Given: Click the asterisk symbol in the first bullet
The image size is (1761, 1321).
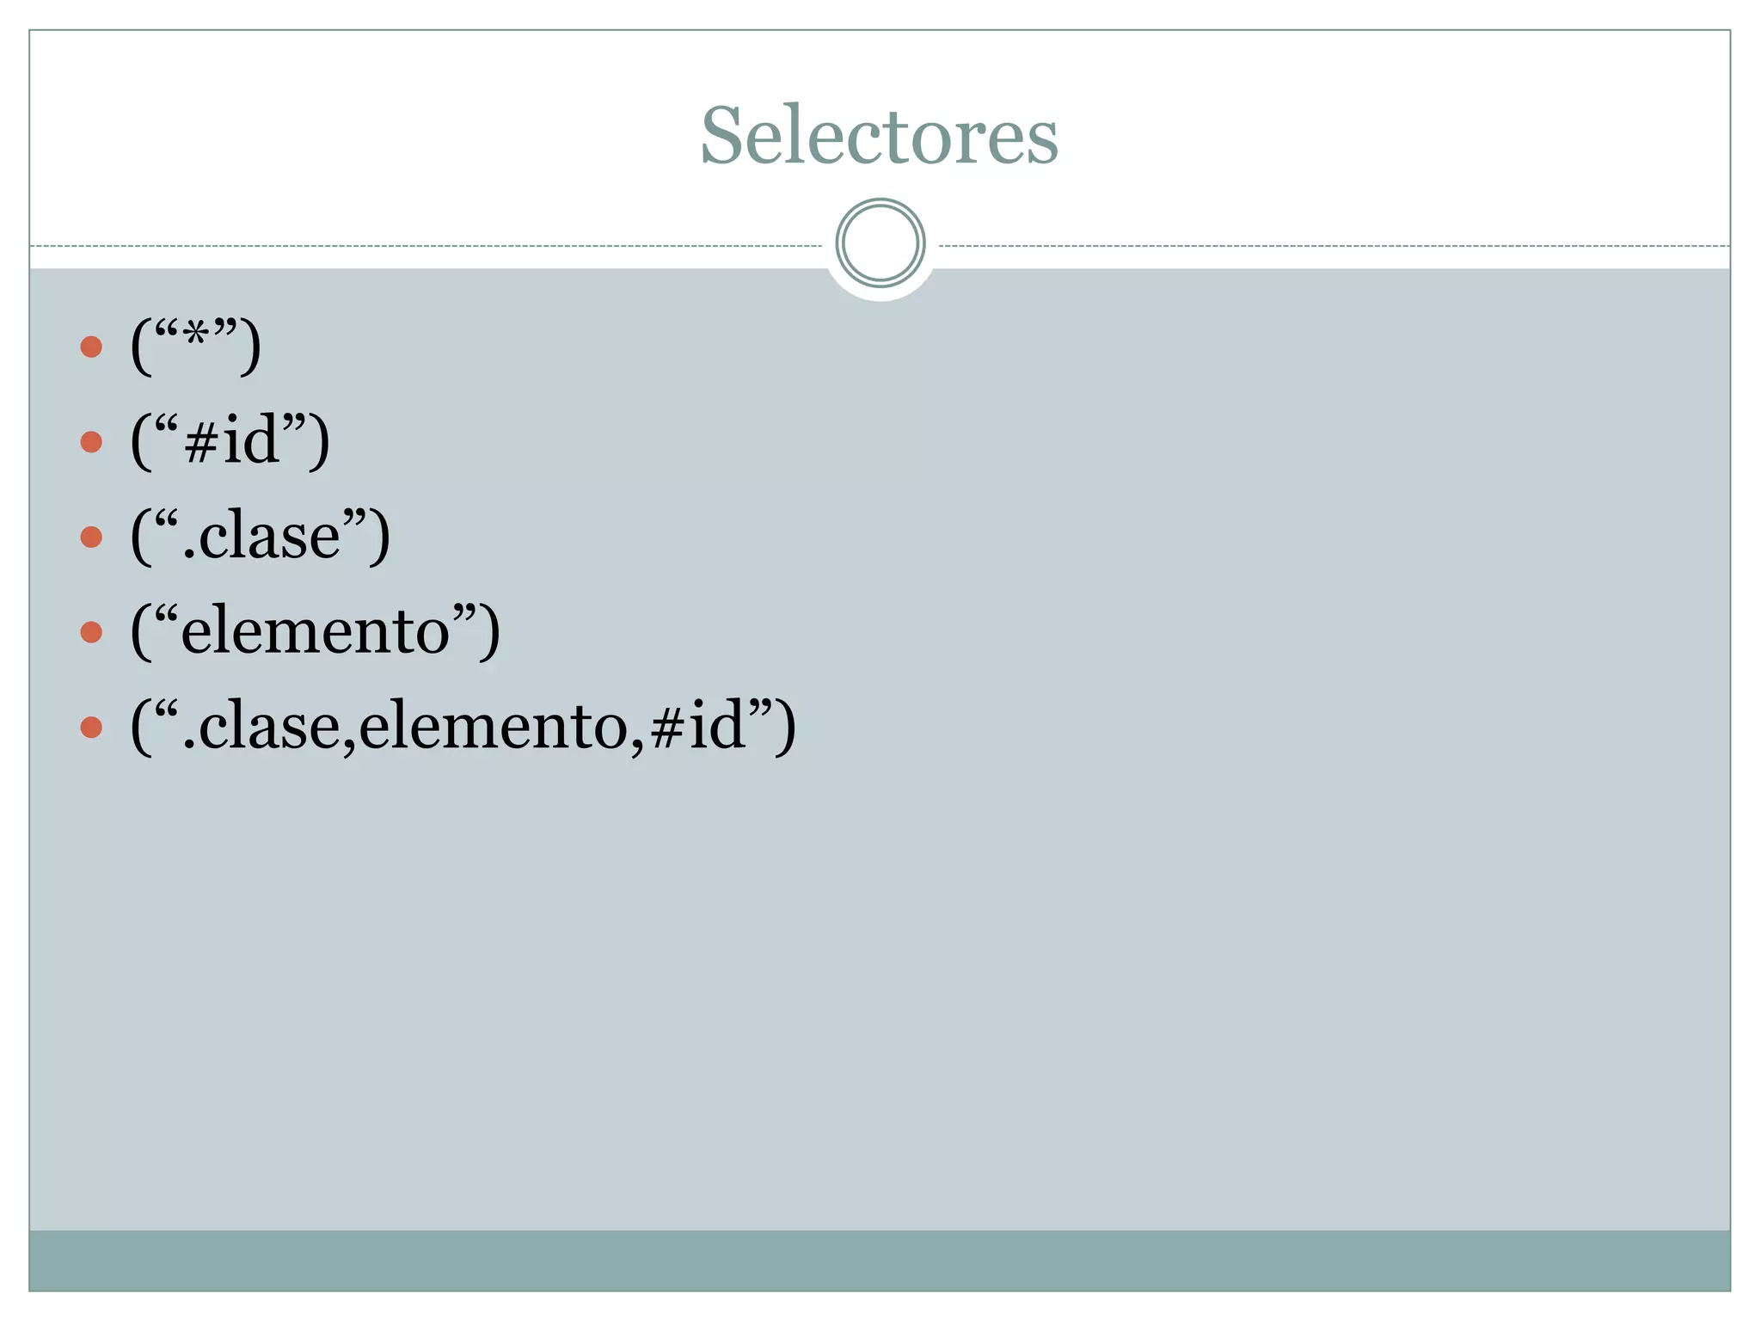Looking at the screenshot, I should pyautogui.click(x=197, y=334).
